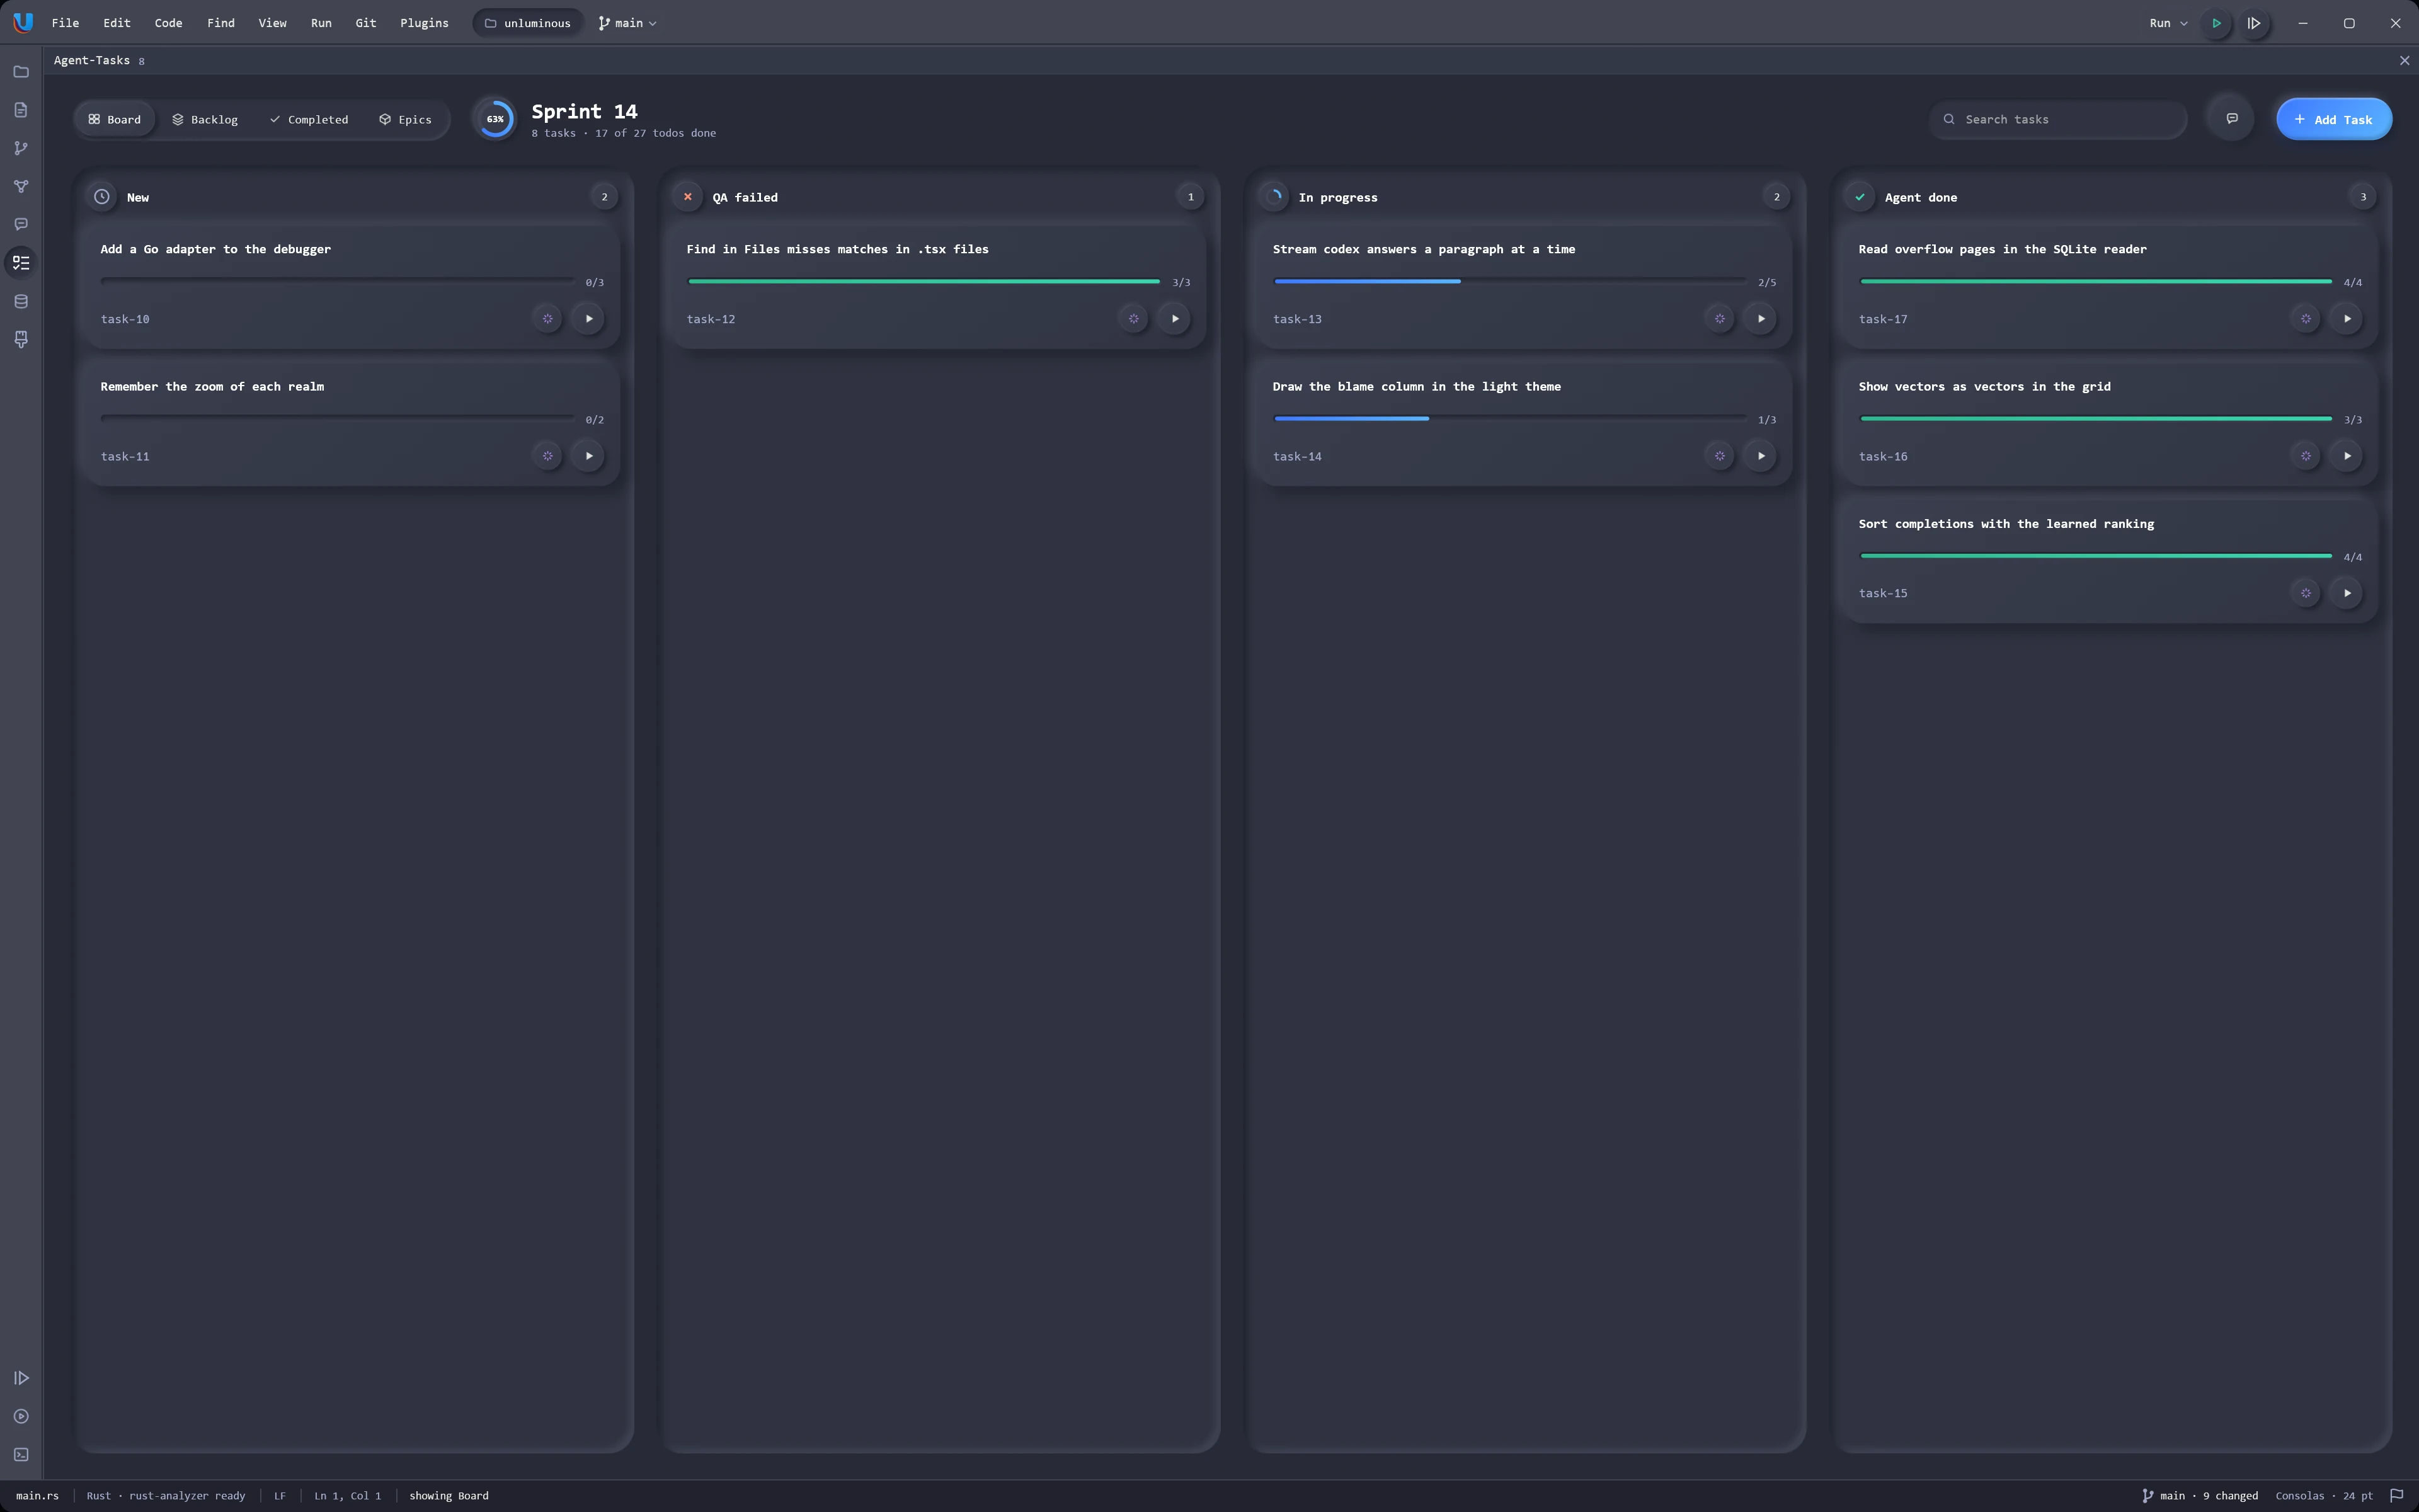Click the Search tasks input field

[x=2057, y=119]
